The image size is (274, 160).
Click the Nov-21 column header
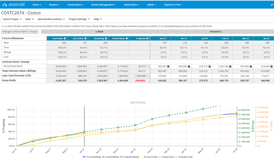[x=161, y=39]
